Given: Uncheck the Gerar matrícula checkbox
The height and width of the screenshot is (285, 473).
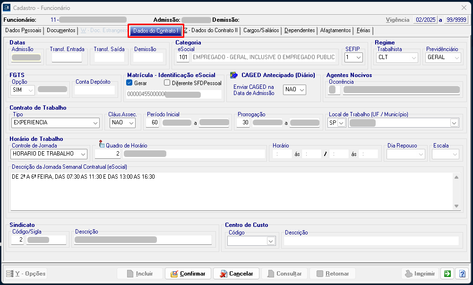Looking at the screenshot, I should coord(130,83).
